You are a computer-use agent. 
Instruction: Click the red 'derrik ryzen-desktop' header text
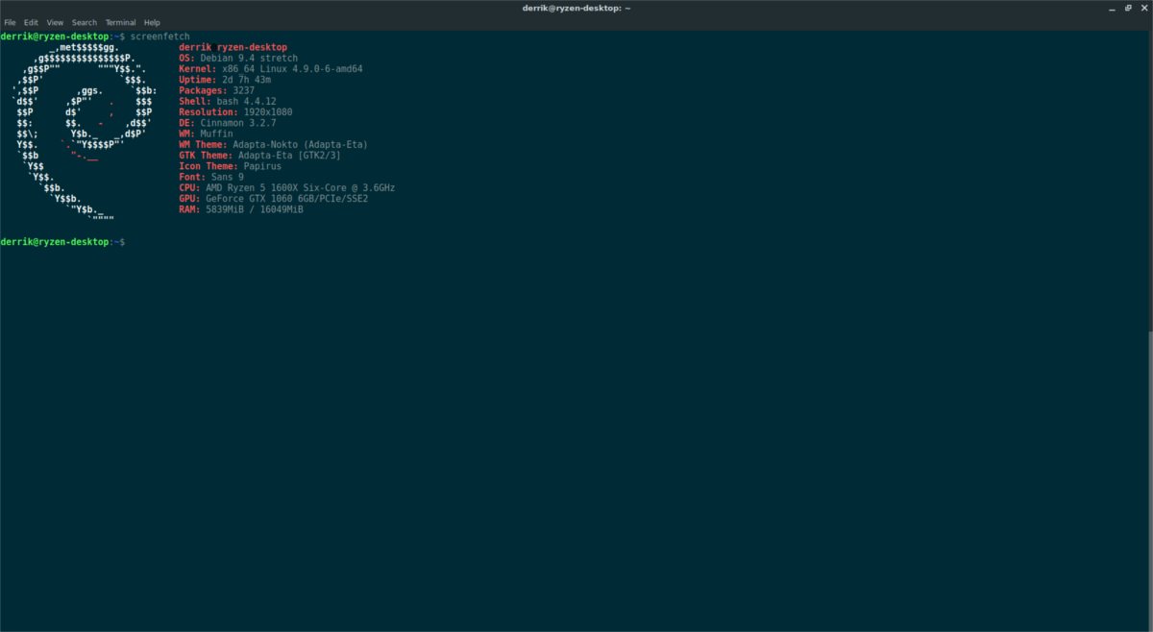(x=233, y=47)
